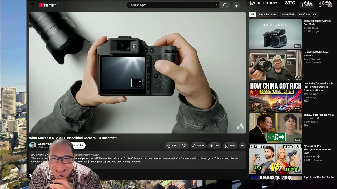Open the H6D 100C video thumbnail
Screen dimensions: 337x189
point(275,34)
